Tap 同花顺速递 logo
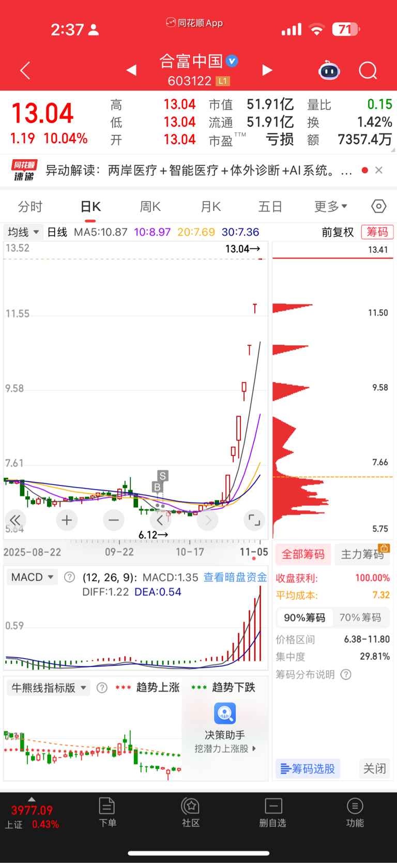Screen dimensions: 397x863 click(24, 170)
